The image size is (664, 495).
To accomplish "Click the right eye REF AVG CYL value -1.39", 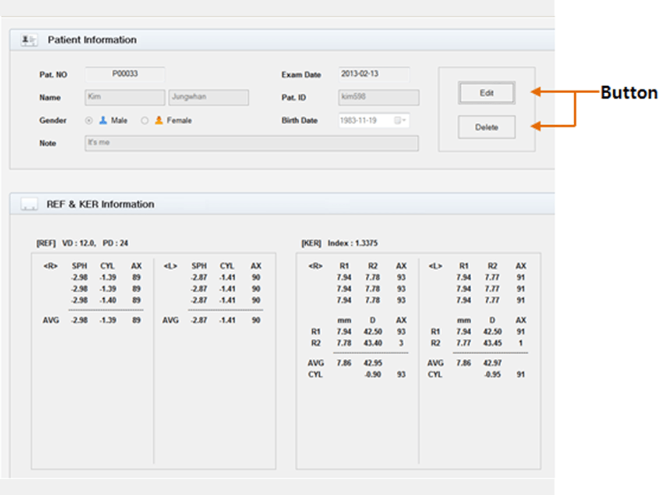I will point(108,320).
